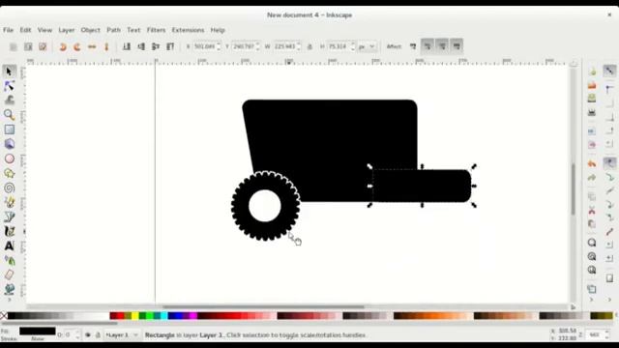Open the Extensions menu
619x348 pixels.
tap(188, 30)
